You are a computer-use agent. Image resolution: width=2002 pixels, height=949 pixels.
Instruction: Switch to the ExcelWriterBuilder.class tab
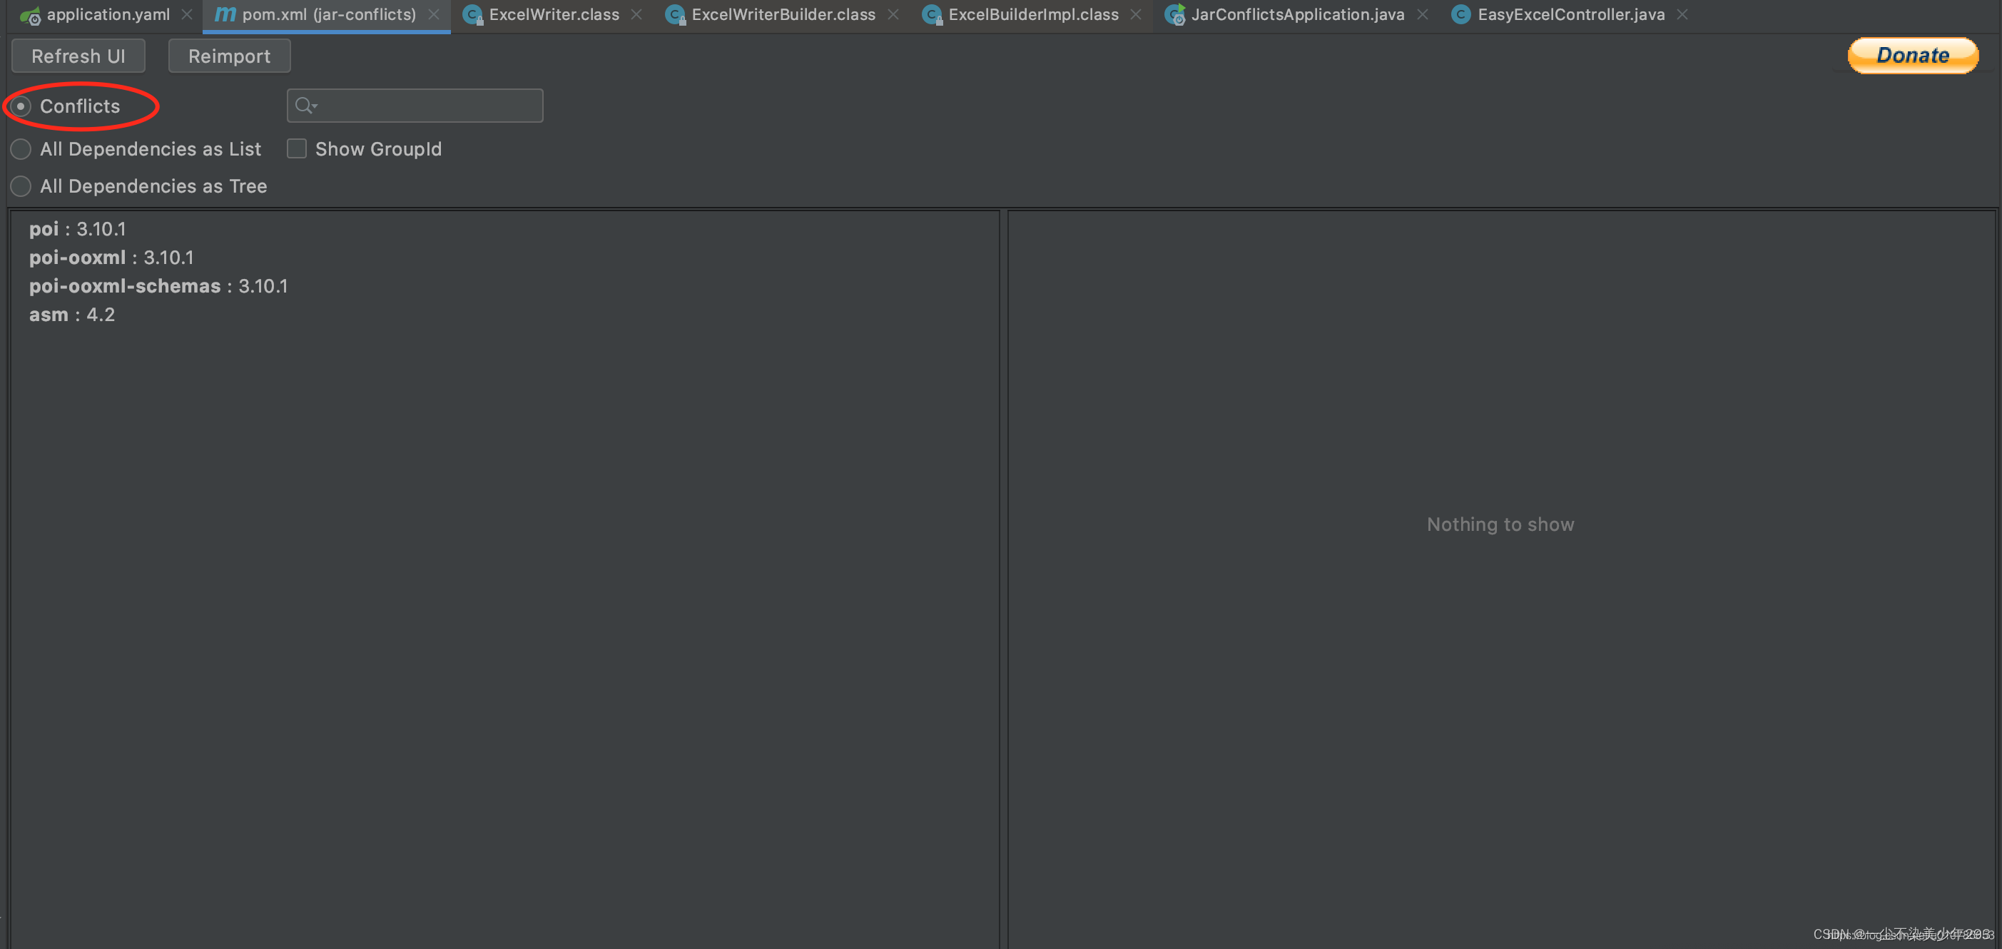click(x=781, y=14)
